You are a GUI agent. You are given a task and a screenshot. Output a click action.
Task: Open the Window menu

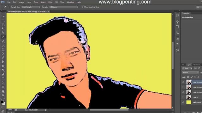pyautogui.click(x=70, y=2)
